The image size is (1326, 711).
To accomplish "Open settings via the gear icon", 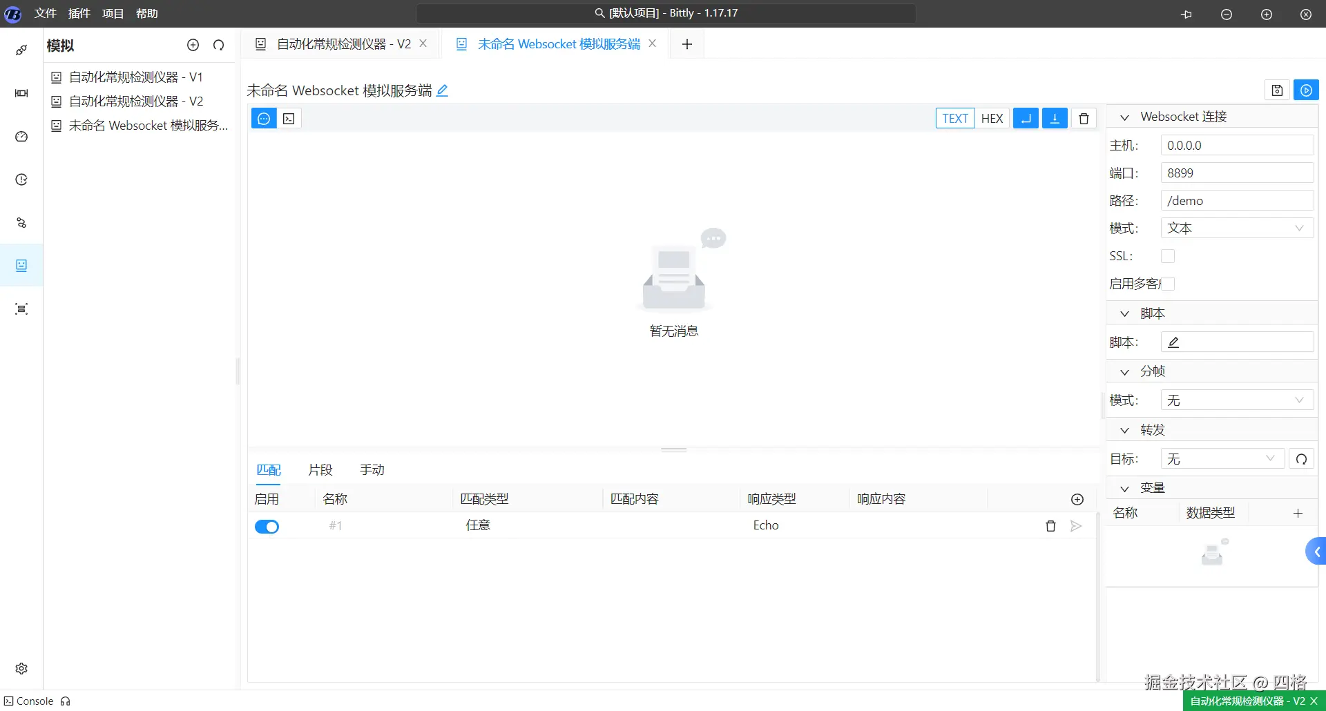I will [21, 668].
